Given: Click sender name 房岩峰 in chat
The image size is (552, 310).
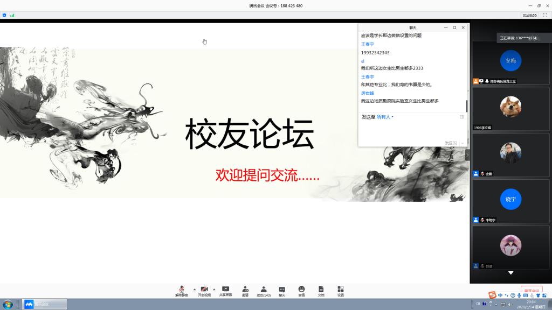Looking at the screenshot, I should click(x=368, y=93).
